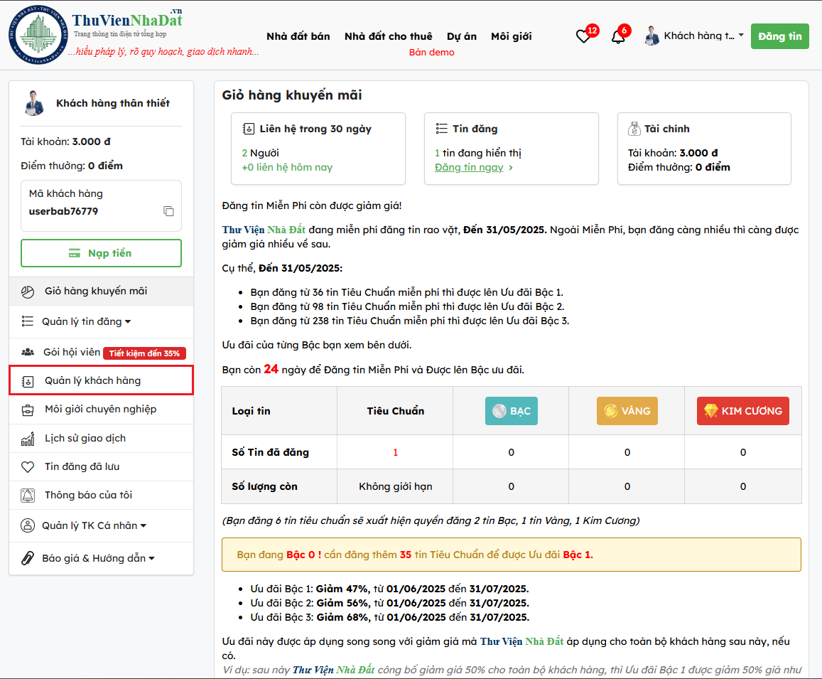Click the heart favorites icon in header
822x679 pixels.
click(583, 36)
